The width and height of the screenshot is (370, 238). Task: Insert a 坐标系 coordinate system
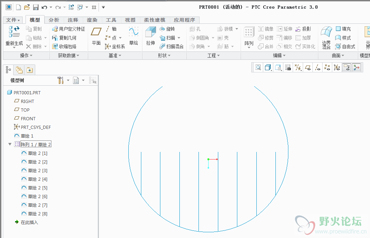pos(115,46)
